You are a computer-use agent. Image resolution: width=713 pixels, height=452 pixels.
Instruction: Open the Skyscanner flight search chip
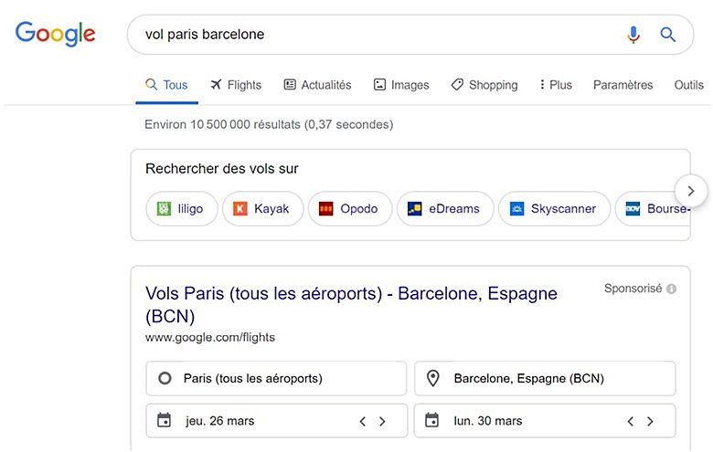pos(553,208)
